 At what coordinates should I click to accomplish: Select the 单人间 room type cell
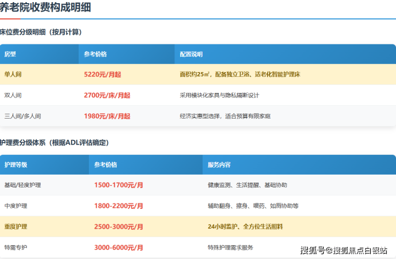pos(13,75)
